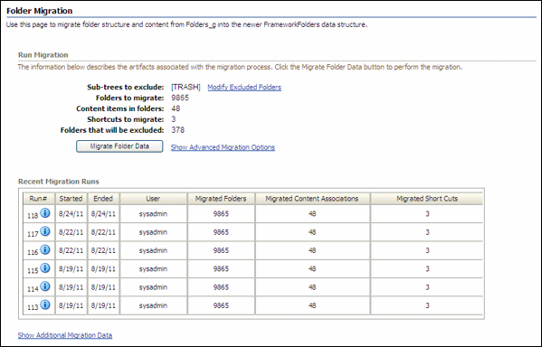
Task: Select the Migrated Folders column header
Action: click(221, 199)
